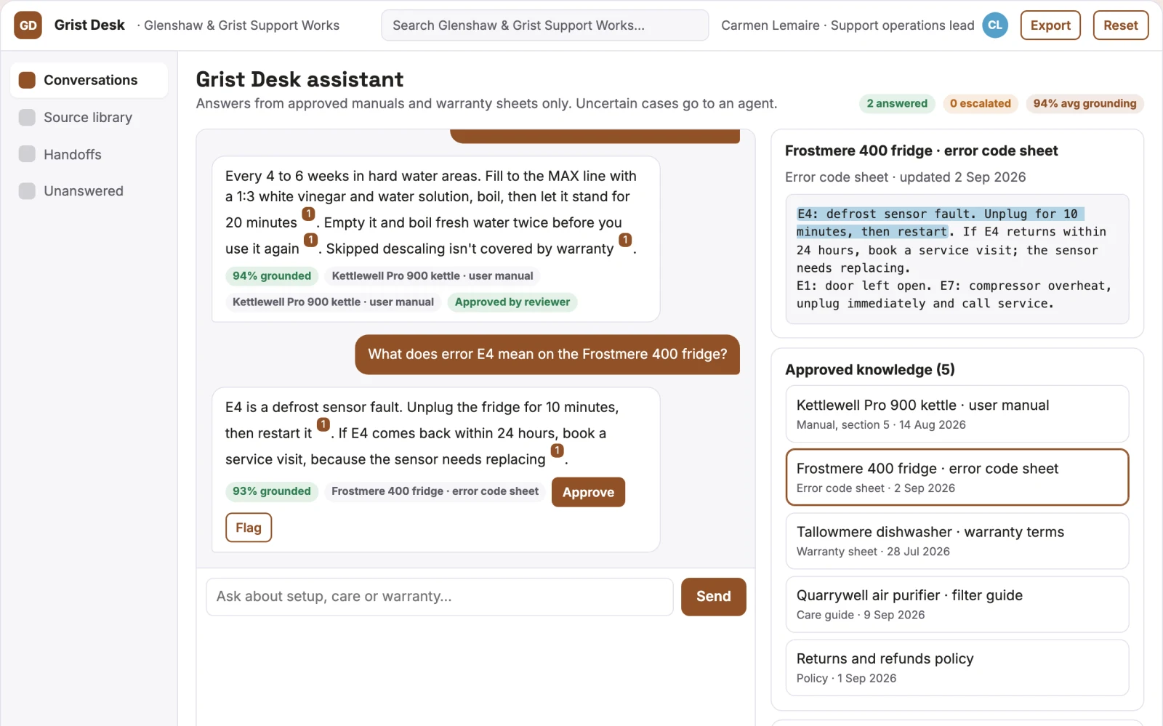
Task: Click the "Approved by reviewer" badge
Action: [512, 302]
